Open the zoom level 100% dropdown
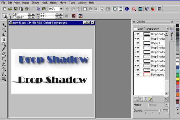The height and width of the screenshot is (120, 180). pos(61,9)
